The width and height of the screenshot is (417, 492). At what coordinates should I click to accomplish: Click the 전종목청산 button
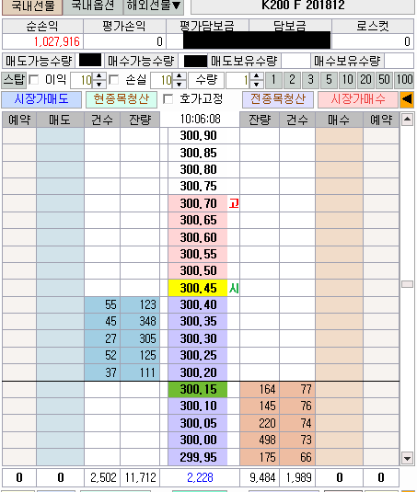coord(278,99)
